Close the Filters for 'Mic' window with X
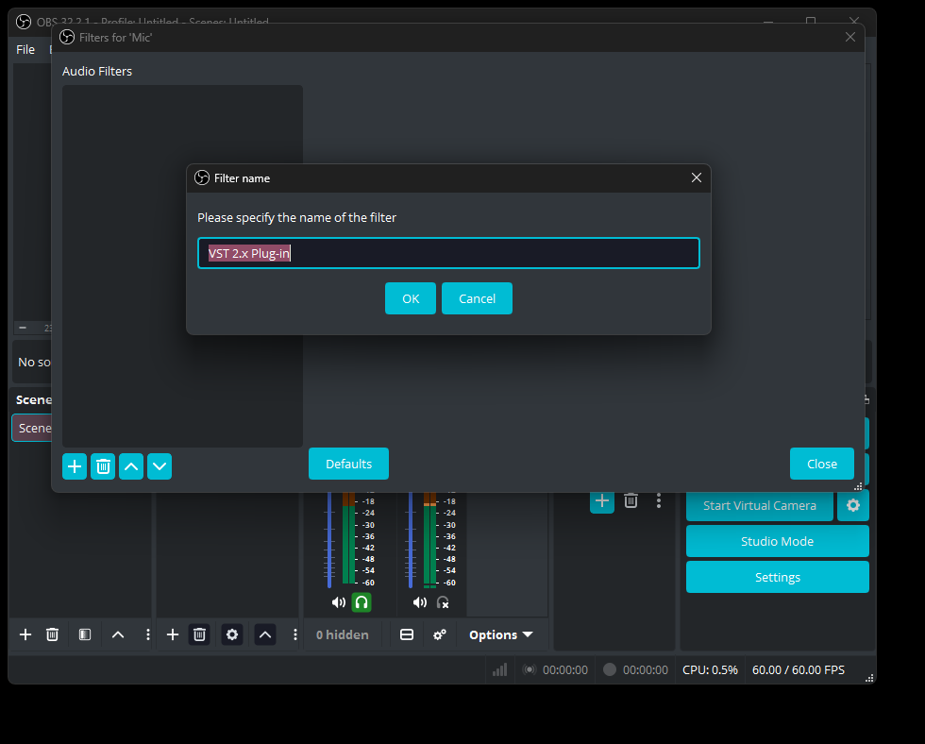925x744 pixels. point(850,37)
